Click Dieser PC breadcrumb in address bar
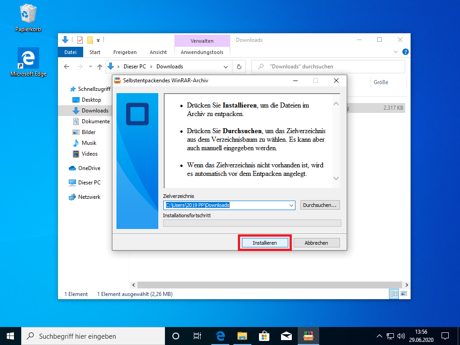The width and height of the screenshot is (460, 345). click(134, 67)
